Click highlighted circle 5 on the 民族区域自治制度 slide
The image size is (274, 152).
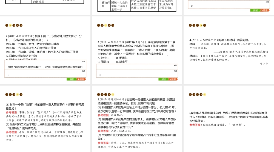(205, 95)
